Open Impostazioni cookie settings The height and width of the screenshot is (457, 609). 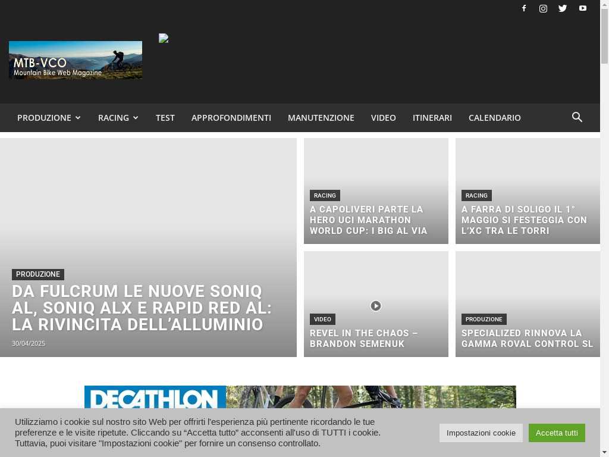pos(481,433)
